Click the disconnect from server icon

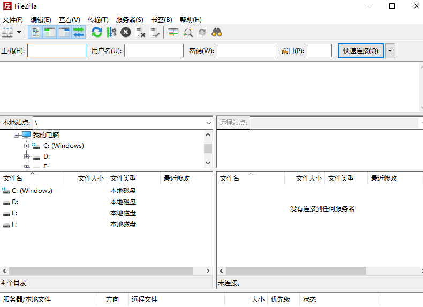[140, 32]
